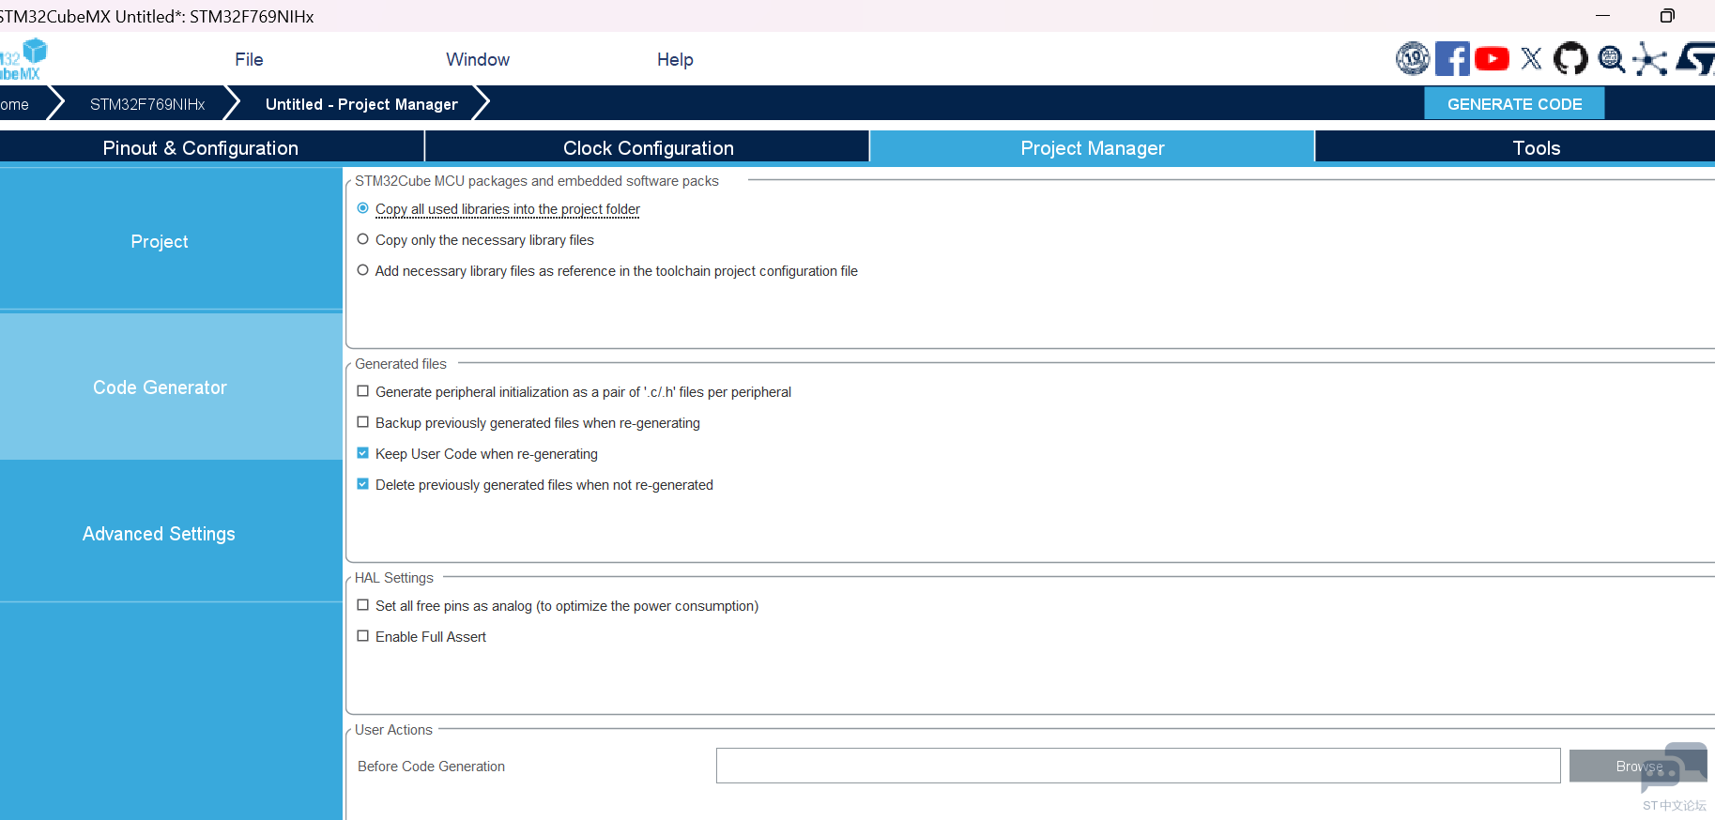Click the Before Code Generation input field
The height and width of the screenshot is (820, 1715).
click(1138, 766)
